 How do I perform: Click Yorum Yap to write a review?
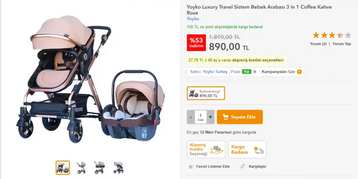click(342, 44)
